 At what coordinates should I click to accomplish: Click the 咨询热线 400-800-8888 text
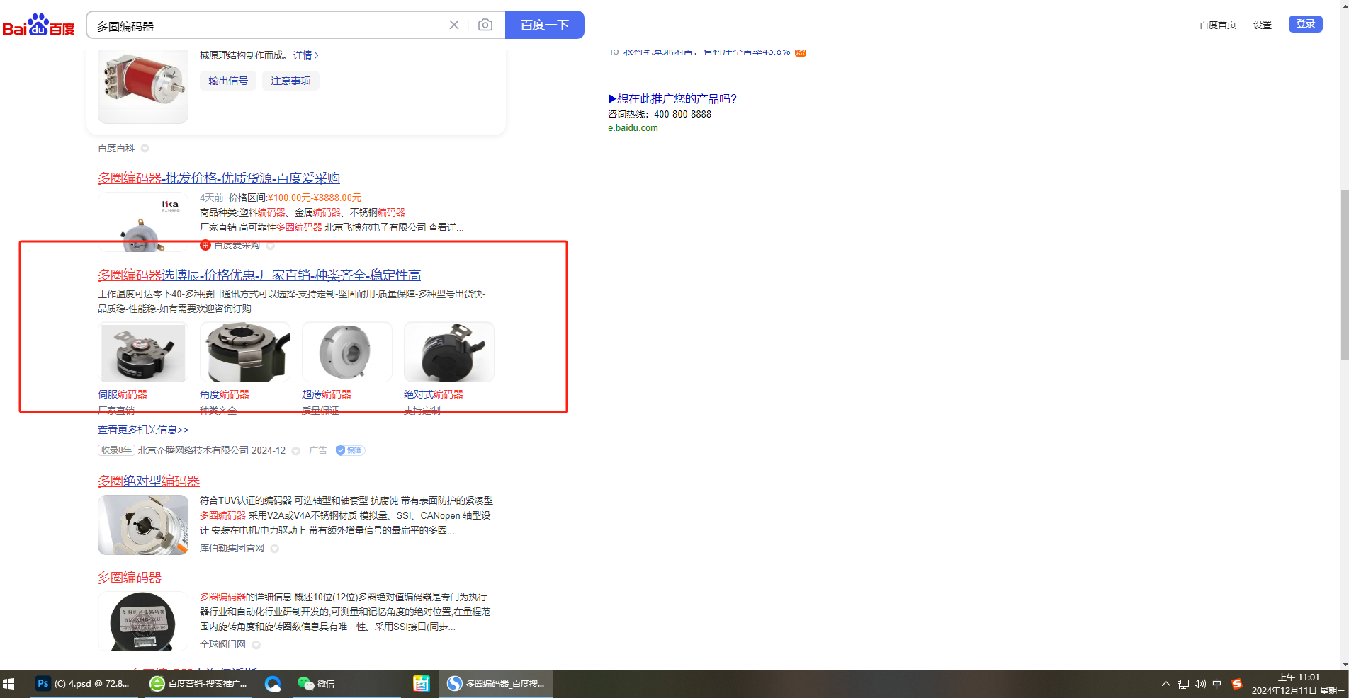[660, 114]
